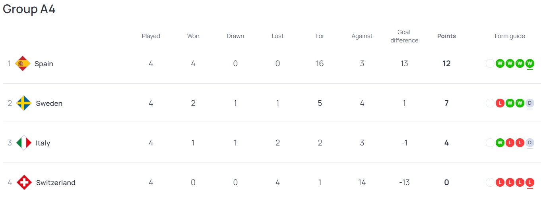Click the Italy flag icon

pos(24,143)
